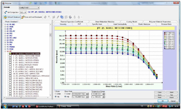Click the Shear Rate high value stepper

[87, 94]
